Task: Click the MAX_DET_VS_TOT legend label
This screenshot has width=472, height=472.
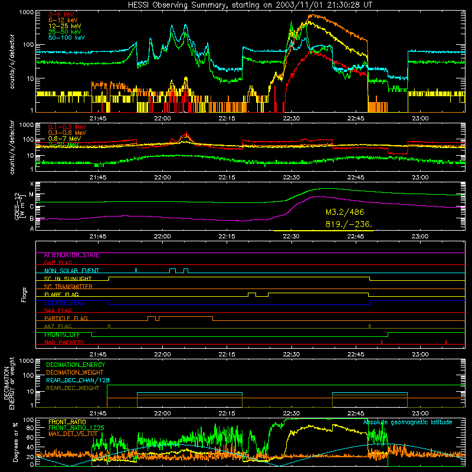Action: 73,434
